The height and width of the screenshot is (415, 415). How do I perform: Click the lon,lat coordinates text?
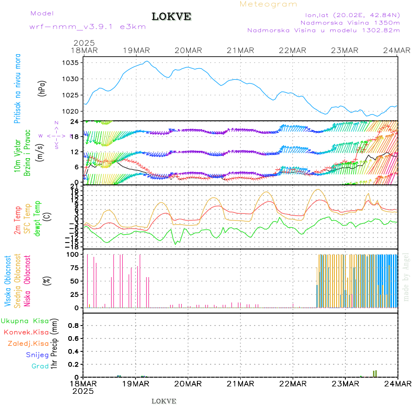pyautogui.click(x=352, y=15)
